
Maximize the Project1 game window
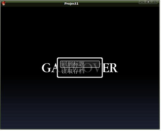[x=148, y=2]
